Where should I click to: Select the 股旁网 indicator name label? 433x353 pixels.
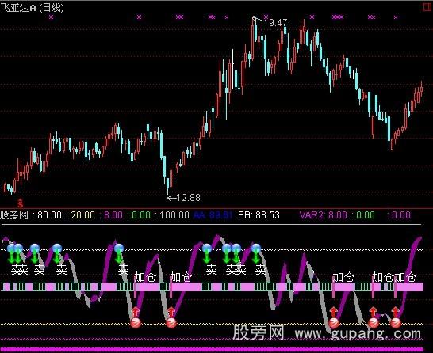(14, 215)
